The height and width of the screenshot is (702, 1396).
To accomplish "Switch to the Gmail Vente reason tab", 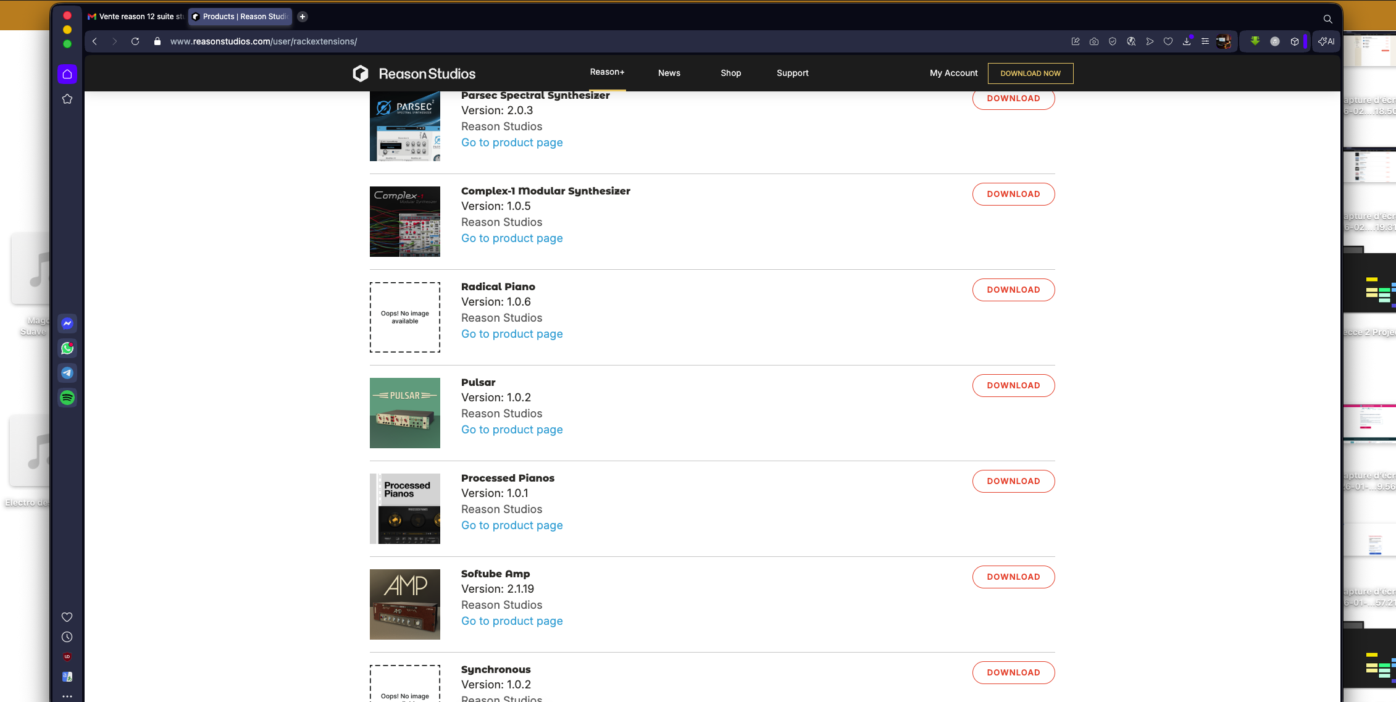I will pyautogui.click(x=136, y=17).
